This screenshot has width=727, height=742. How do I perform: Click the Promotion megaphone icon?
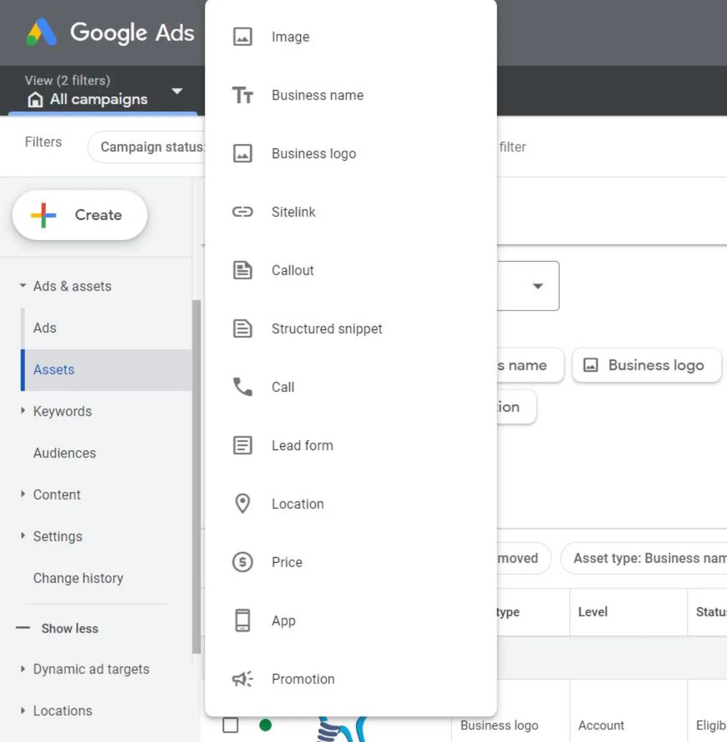coord(243,679)
